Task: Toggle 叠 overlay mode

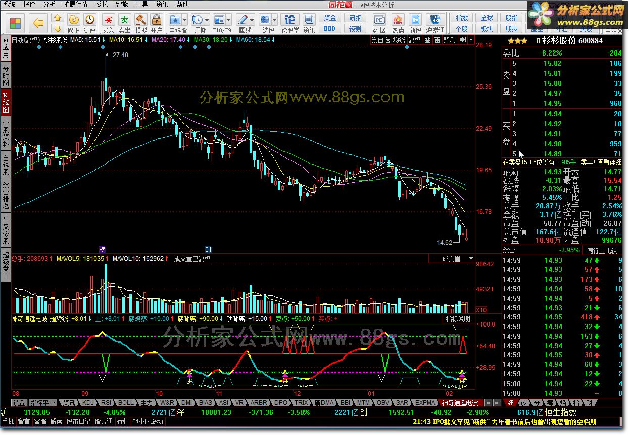Action: [x=427, y=40]
